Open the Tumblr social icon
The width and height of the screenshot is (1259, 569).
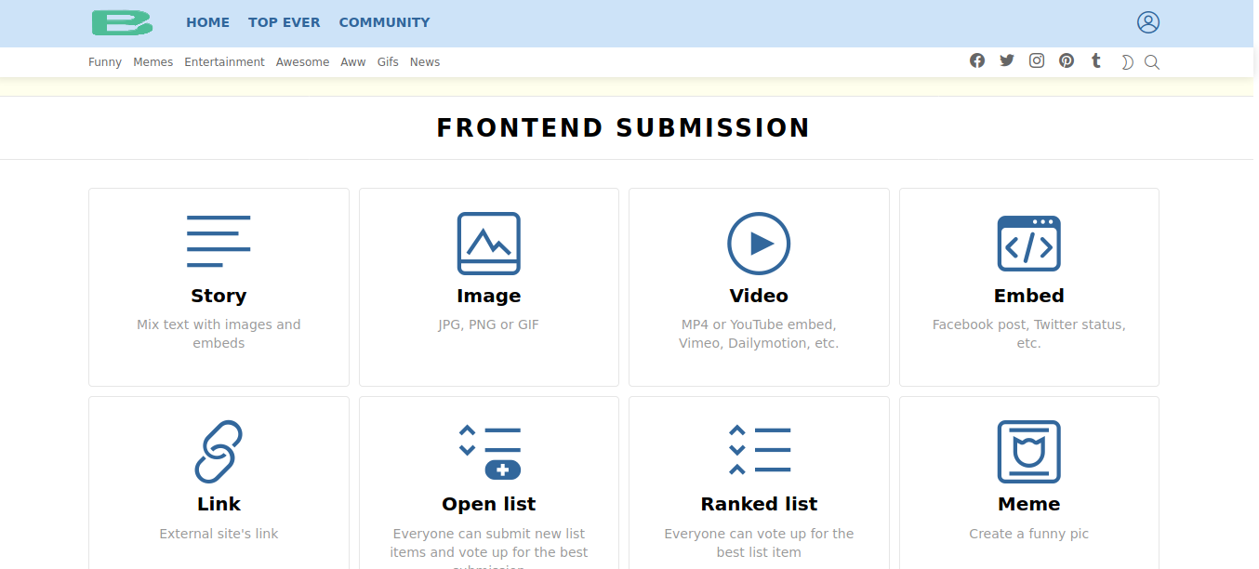1096,60
